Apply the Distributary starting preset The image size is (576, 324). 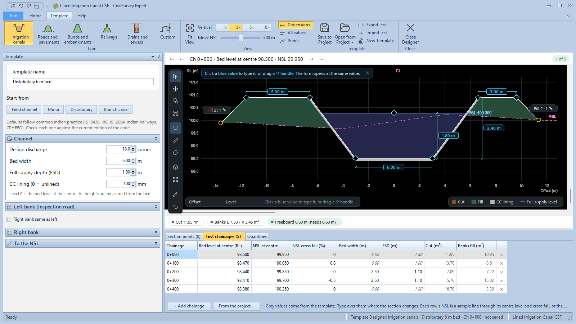[81, 109]
